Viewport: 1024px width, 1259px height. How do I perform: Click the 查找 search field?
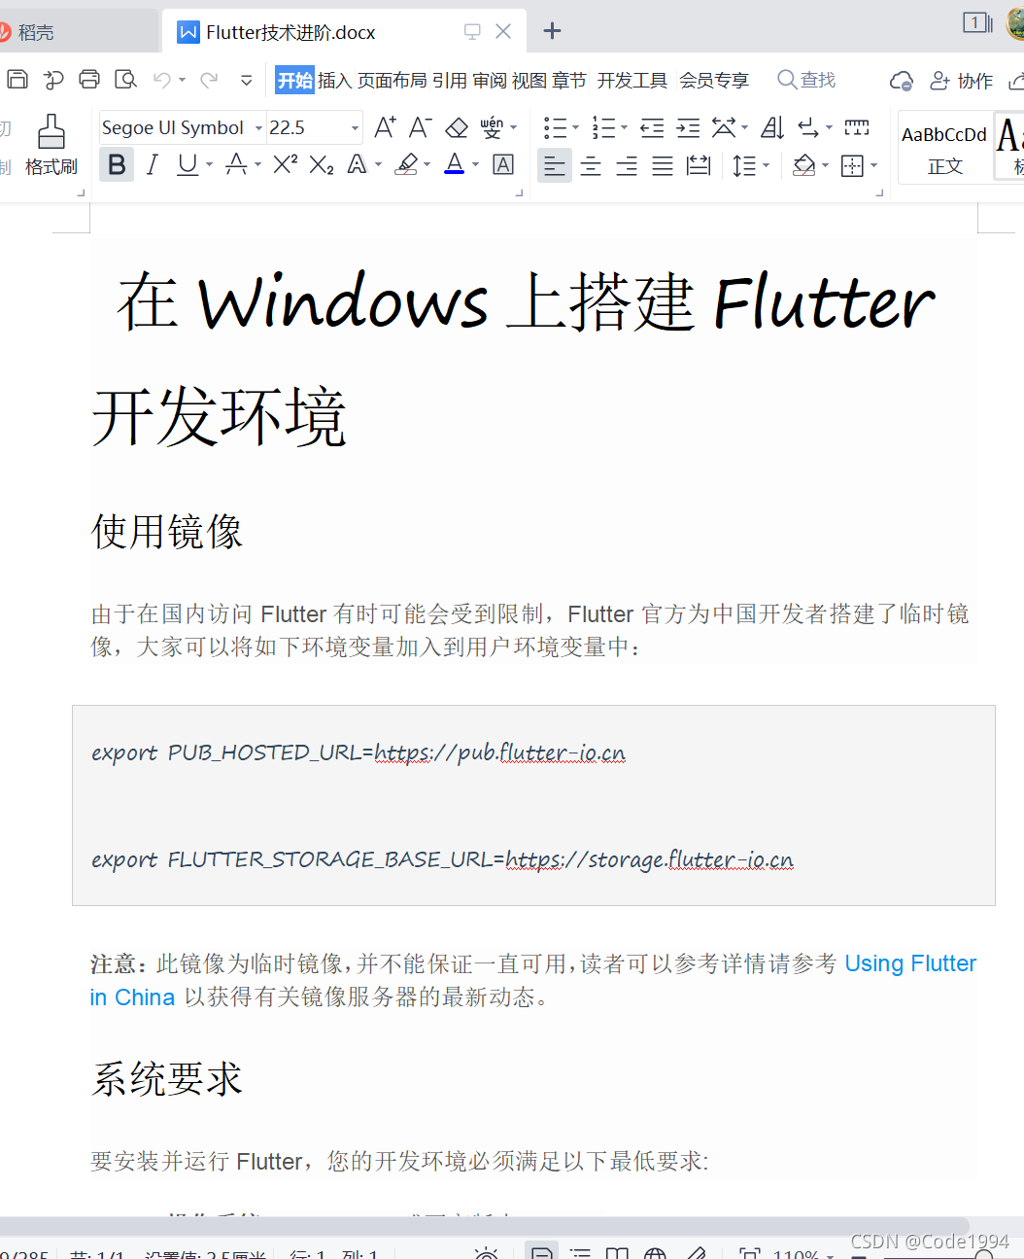click(806, 80)
